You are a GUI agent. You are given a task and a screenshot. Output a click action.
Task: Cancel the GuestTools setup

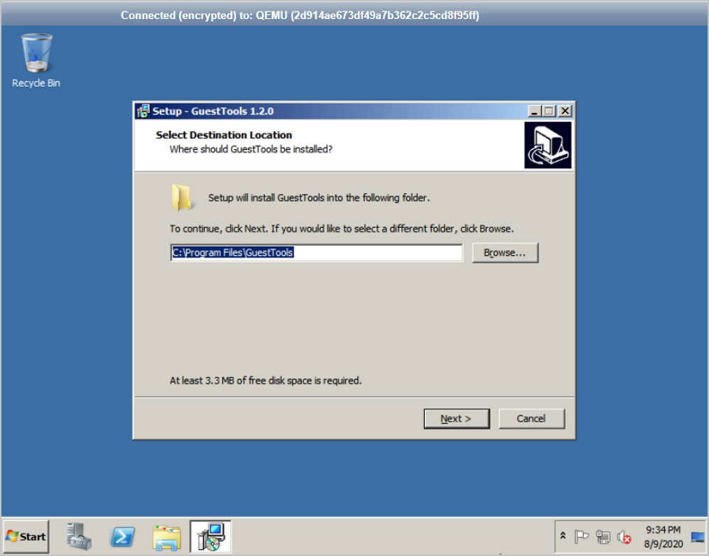[531, 418]
